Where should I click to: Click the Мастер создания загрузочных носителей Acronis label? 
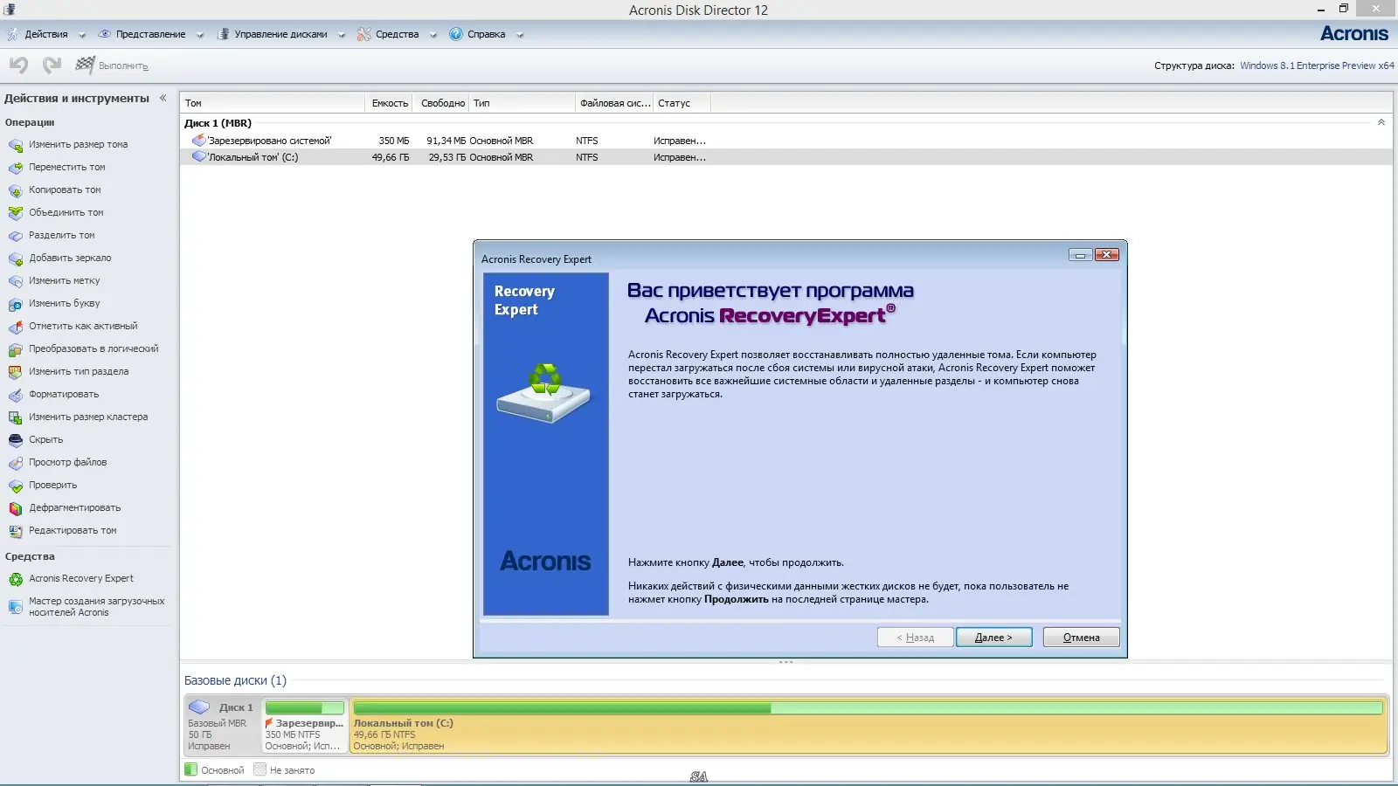point(96,607)
